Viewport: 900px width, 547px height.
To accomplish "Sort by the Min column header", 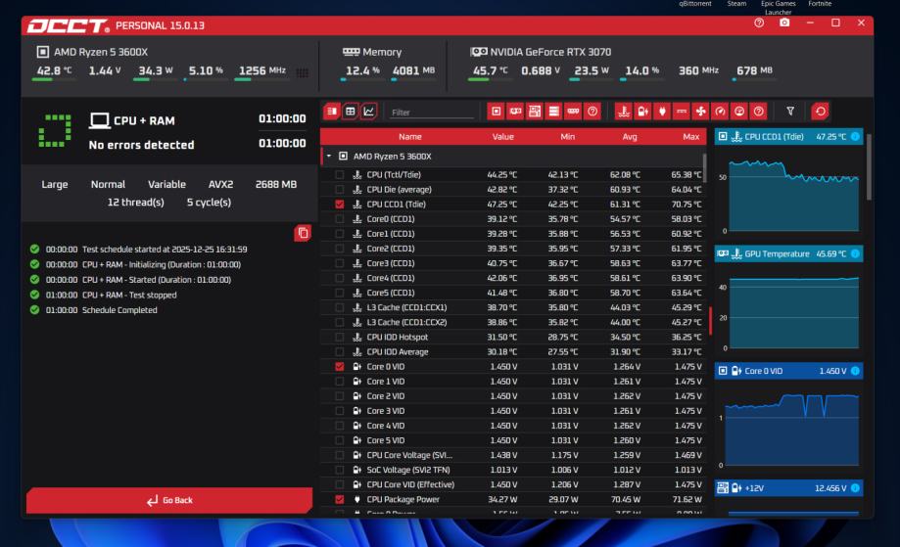I will click(x=567, y=136).
